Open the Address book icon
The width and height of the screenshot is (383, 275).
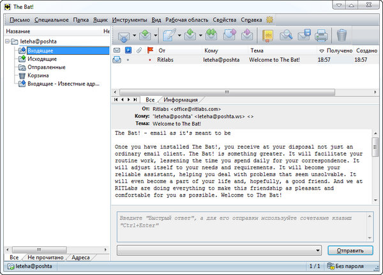[268, 36]
